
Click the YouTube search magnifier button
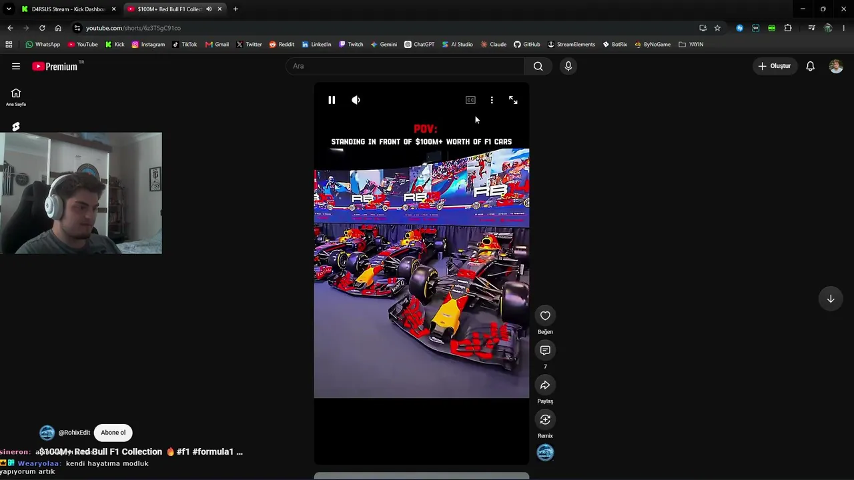(538, 66)
